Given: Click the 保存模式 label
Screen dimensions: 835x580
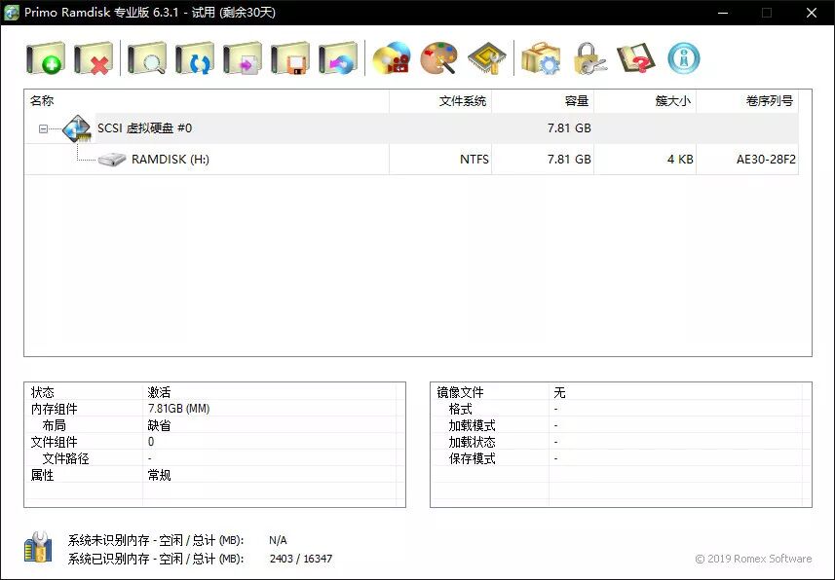Looking at the screenshot, I should [x=472, y=458].
